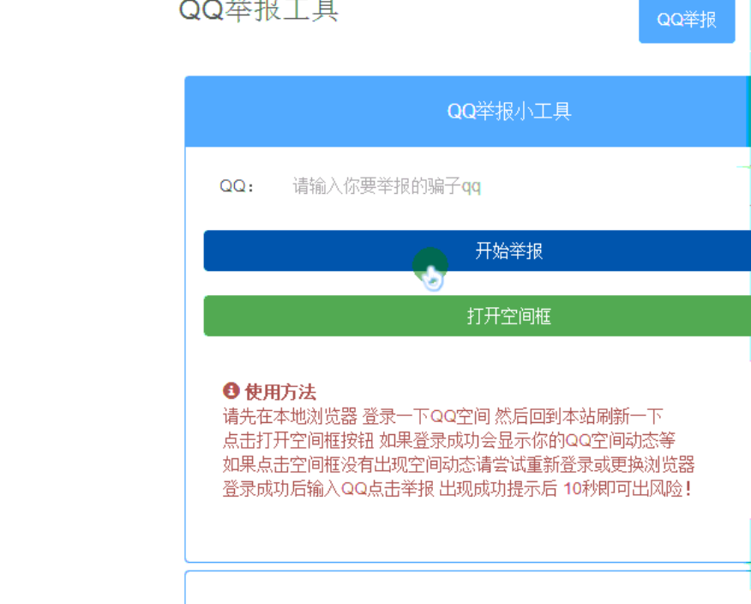Click the phrase 请先在本地浏览器

[290, 417]
